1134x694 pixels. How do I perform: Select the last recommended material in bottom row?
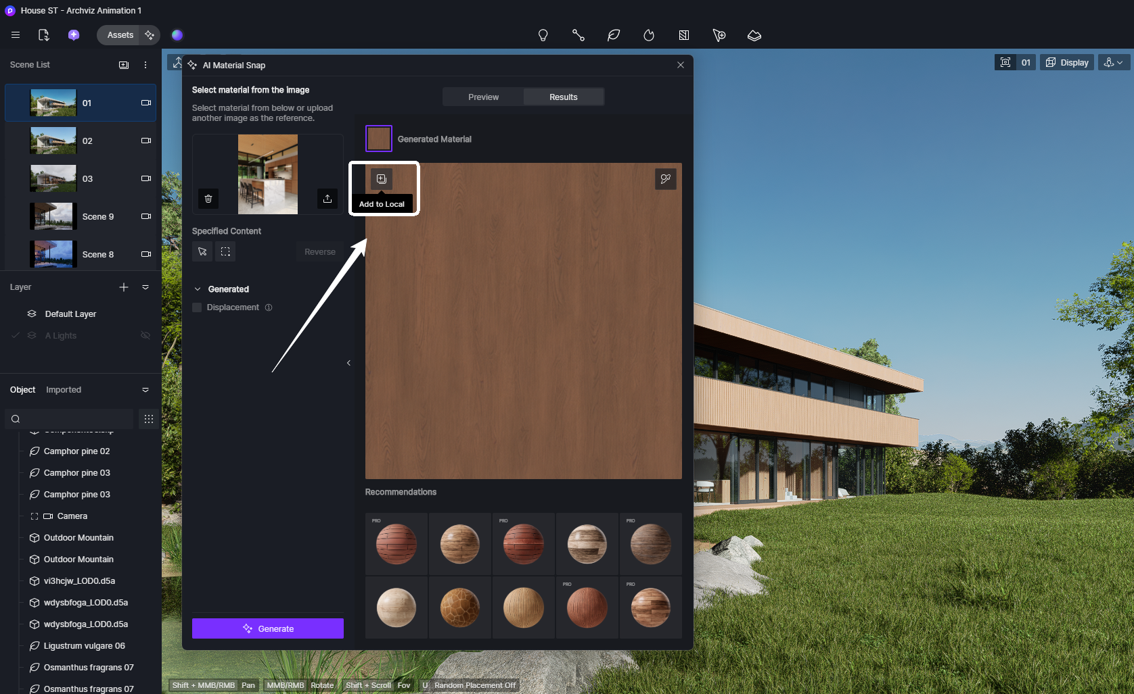[x=651, y=608]
